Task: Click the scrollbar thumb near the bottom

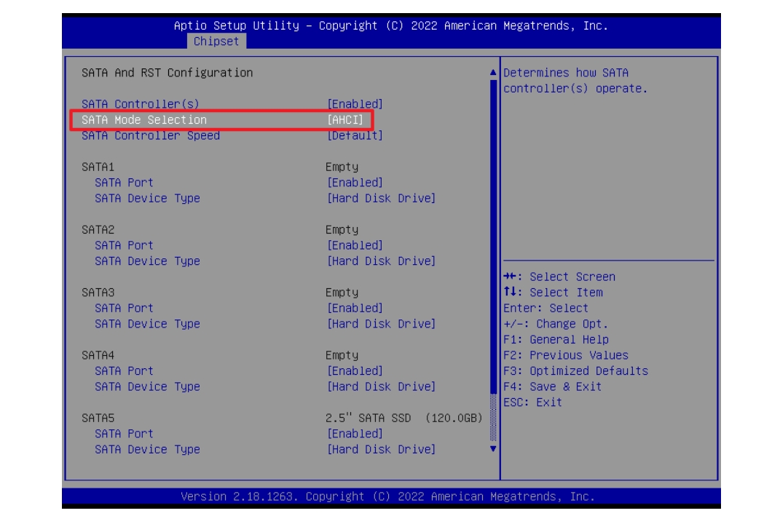Action: pos(493,424)
